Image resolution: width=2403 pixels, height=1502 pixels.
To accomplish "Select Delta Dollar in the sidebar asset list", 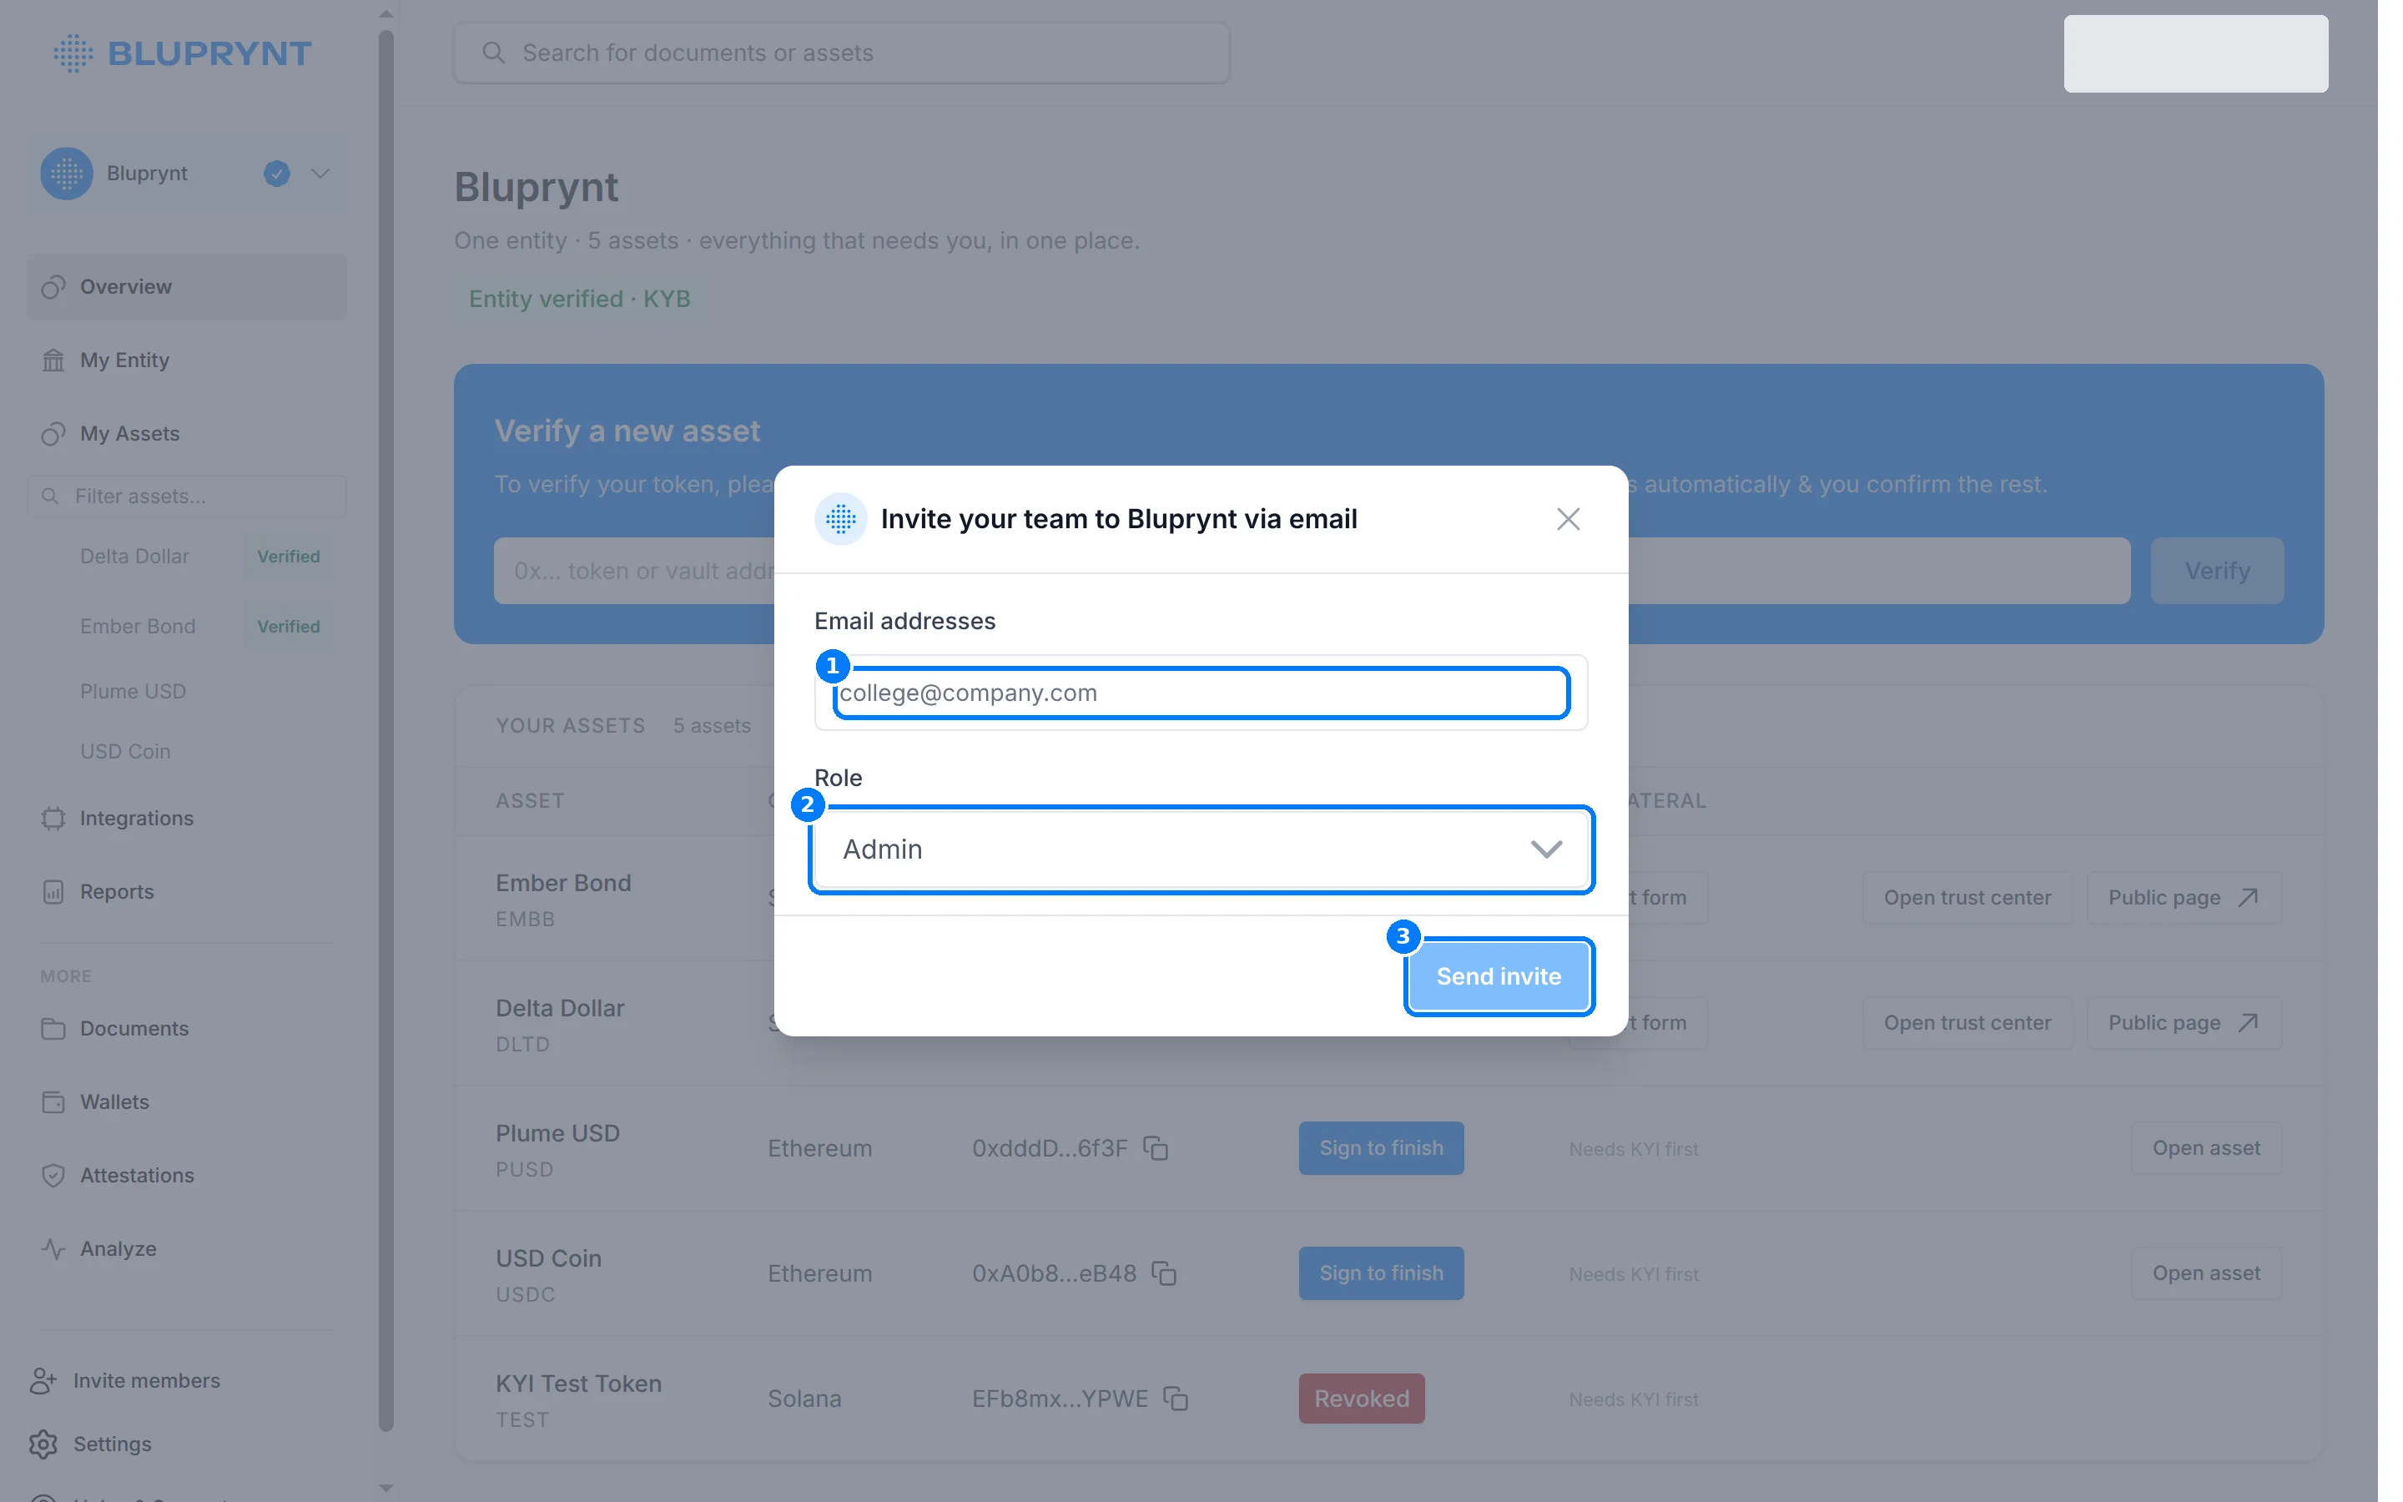I will 135,557.
